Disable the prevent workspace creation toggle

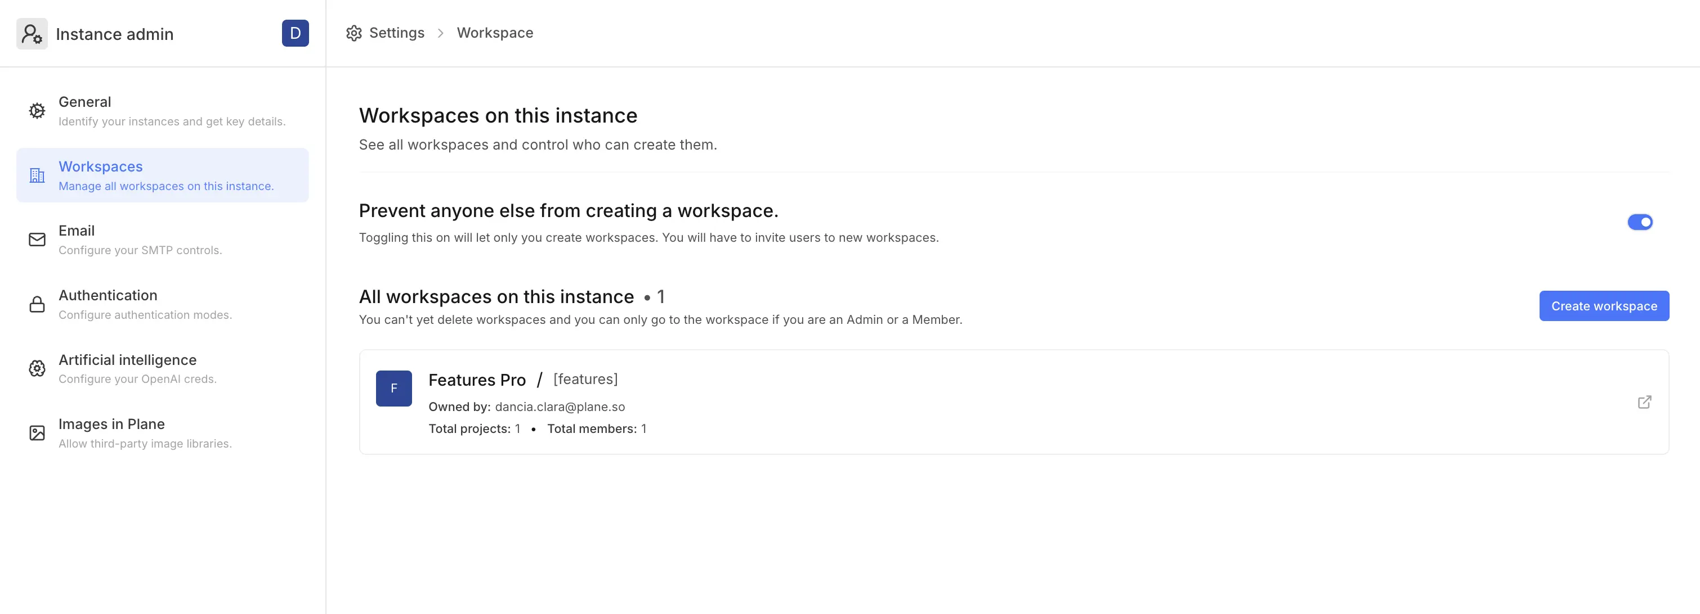1639,222
